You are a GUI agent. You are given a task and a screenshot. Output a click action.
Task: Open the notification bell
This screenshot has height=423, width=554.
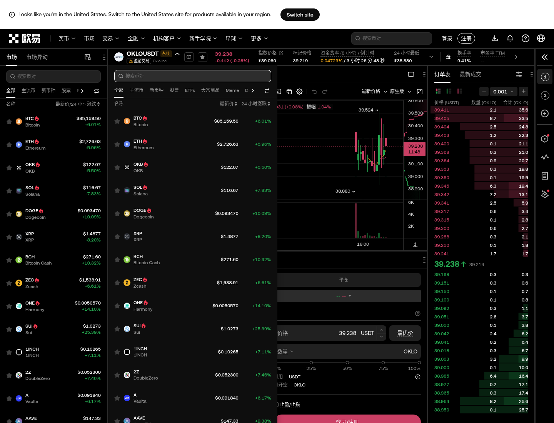coord(510,38)
